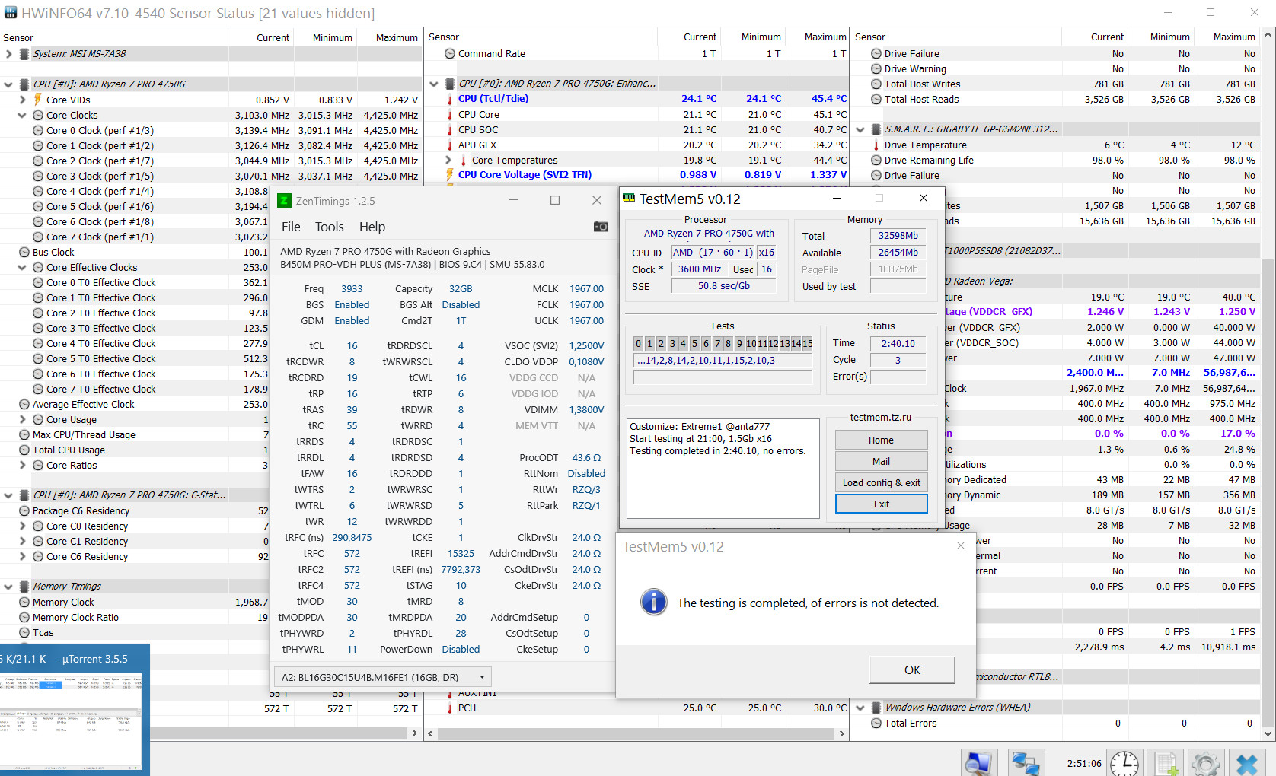Screen dimensions: 1276x776
Task: Click the save report icon with plus
Action: point(1165,763)
